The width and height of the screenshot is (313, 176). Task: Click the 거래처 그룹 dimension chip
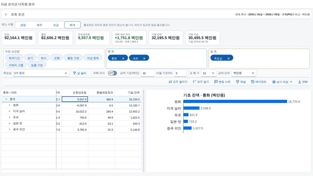click(16, 65)
